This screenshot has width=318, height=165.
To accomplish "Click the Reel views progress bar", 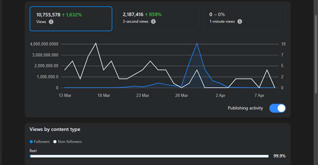I will point(149,156).
